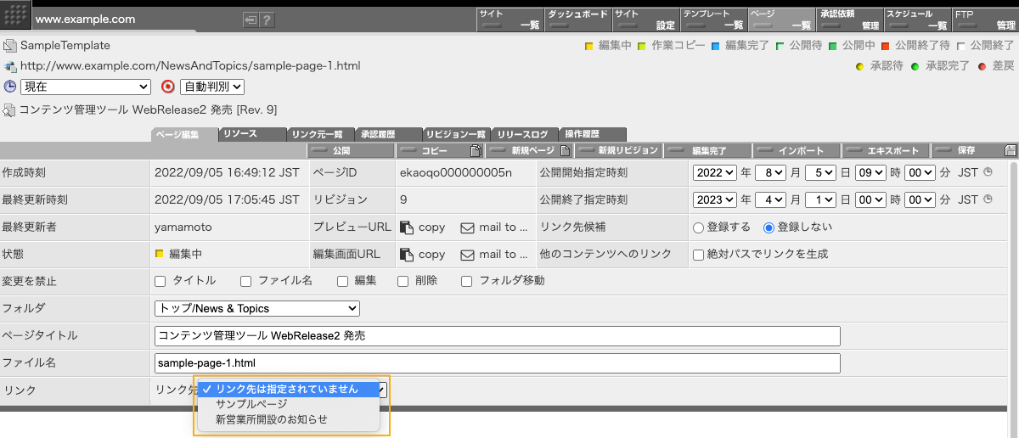Click the 公開中 green legend square
The height and width of the screenshot is (438, 1019).
(x=833, y=46)
